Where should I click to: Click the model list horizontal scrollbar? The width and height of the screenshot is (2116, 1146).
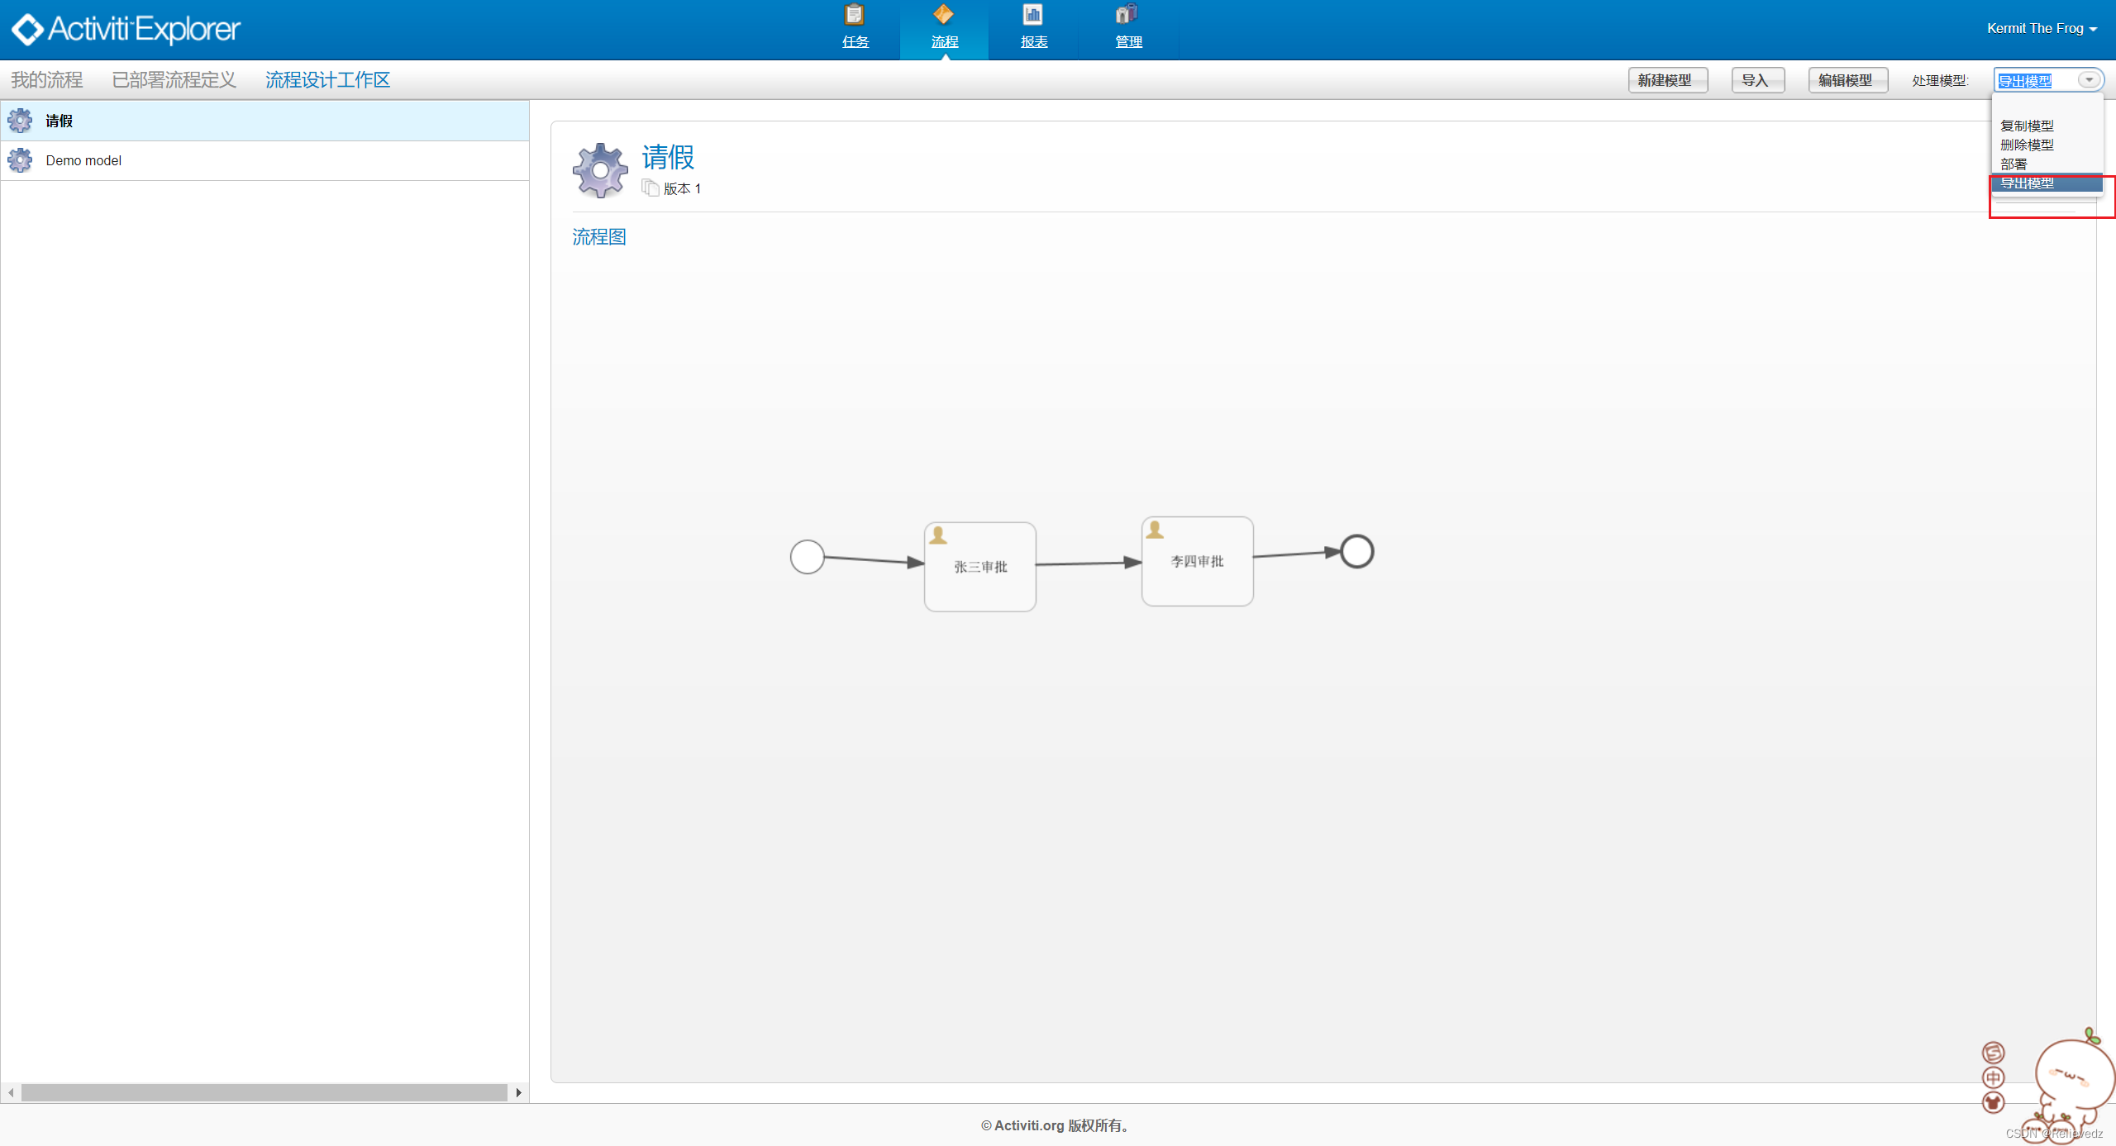[264, 1092]
